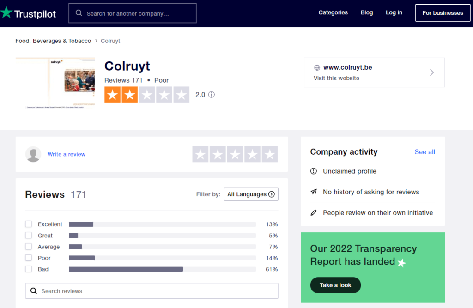
Task: Focus the Search for another company field
Action: click(133, 13)
